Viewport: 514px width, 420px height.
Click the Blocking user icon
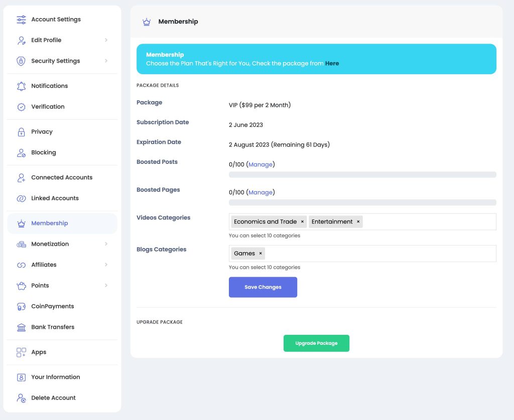coord(21,152)
